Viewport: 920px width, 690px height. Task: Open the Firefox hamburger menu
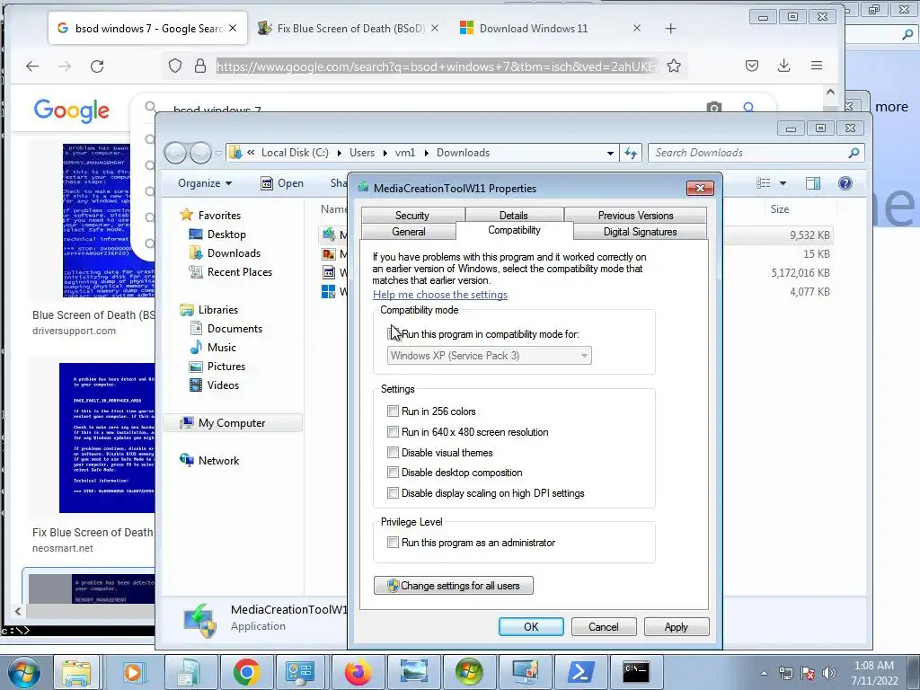click(x=816, y=66)
